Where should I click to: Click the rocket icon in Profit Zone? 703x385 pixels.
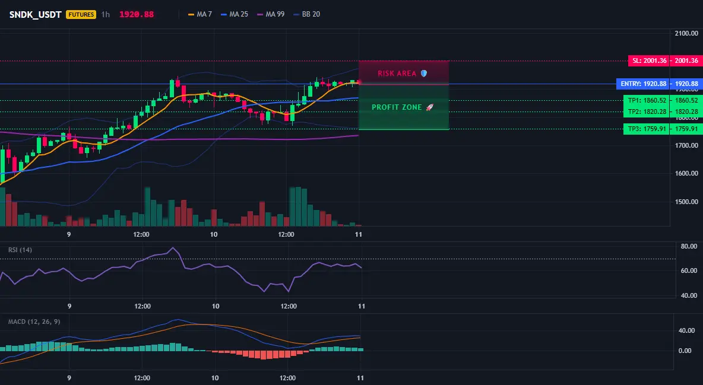pyautogui.click(x=429, y=107)
